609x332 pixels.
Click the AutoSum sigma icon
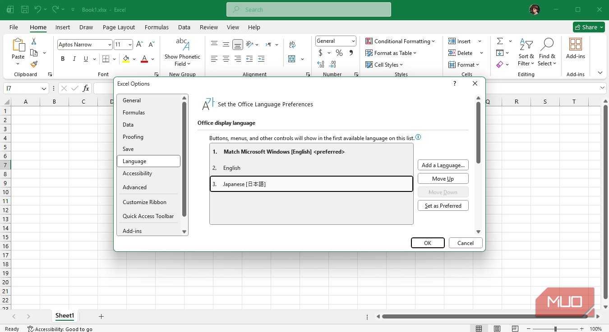coord(500,41)
